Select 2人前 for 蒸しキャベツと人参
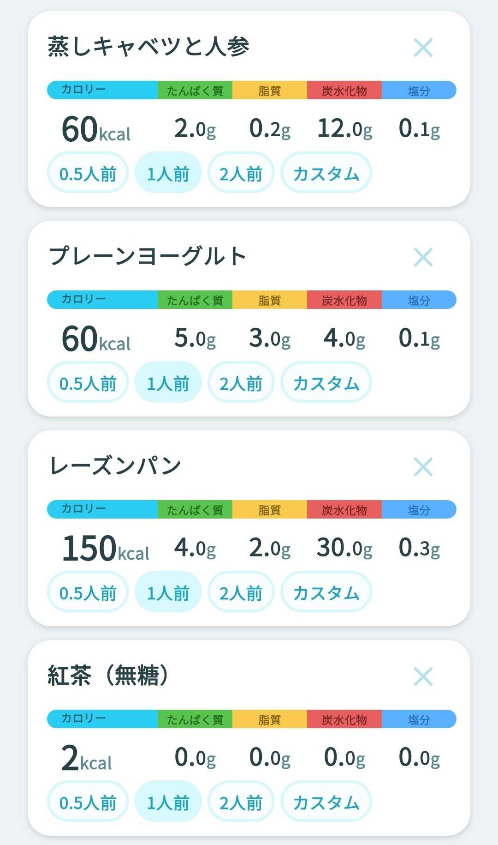This screenshot has width=498, height=845. pyautogui.click(x=241, y=173)
